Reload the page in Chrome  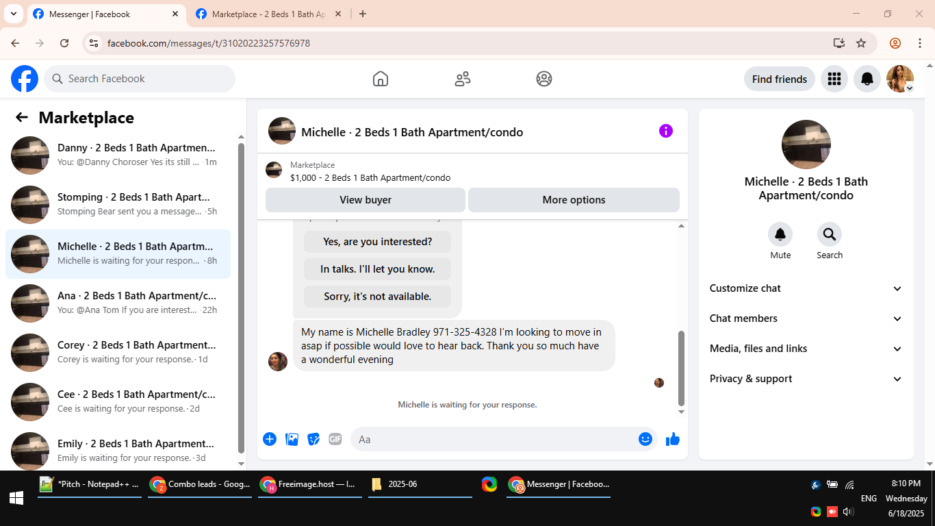tap(64, 43)
